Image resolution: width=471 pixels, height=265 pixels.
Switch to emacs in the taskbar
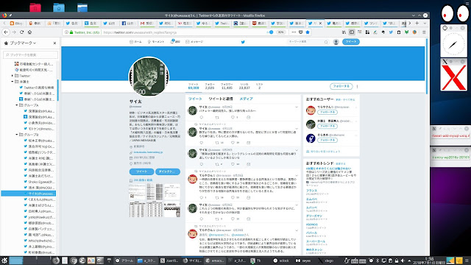click(214, 261)
